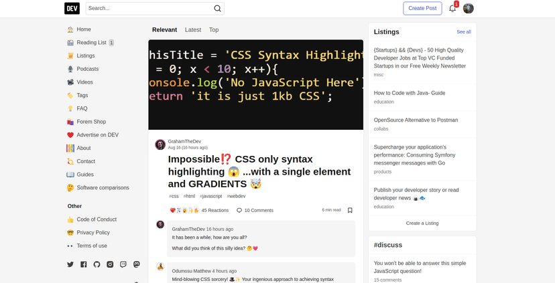Viewport: 555px width, 283px height.
Task: Click the Software comparisons thinking icon
Action: [x=70, y=187]
